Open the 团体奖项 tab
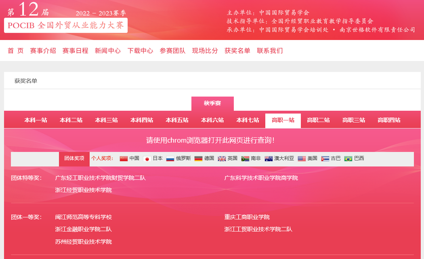Viewport: 424px width, 259px height. coord(74,158)
